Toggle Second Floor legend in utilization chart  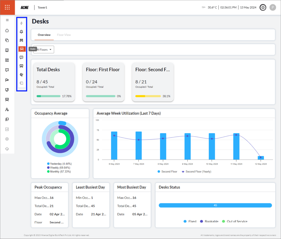(167, 171)
